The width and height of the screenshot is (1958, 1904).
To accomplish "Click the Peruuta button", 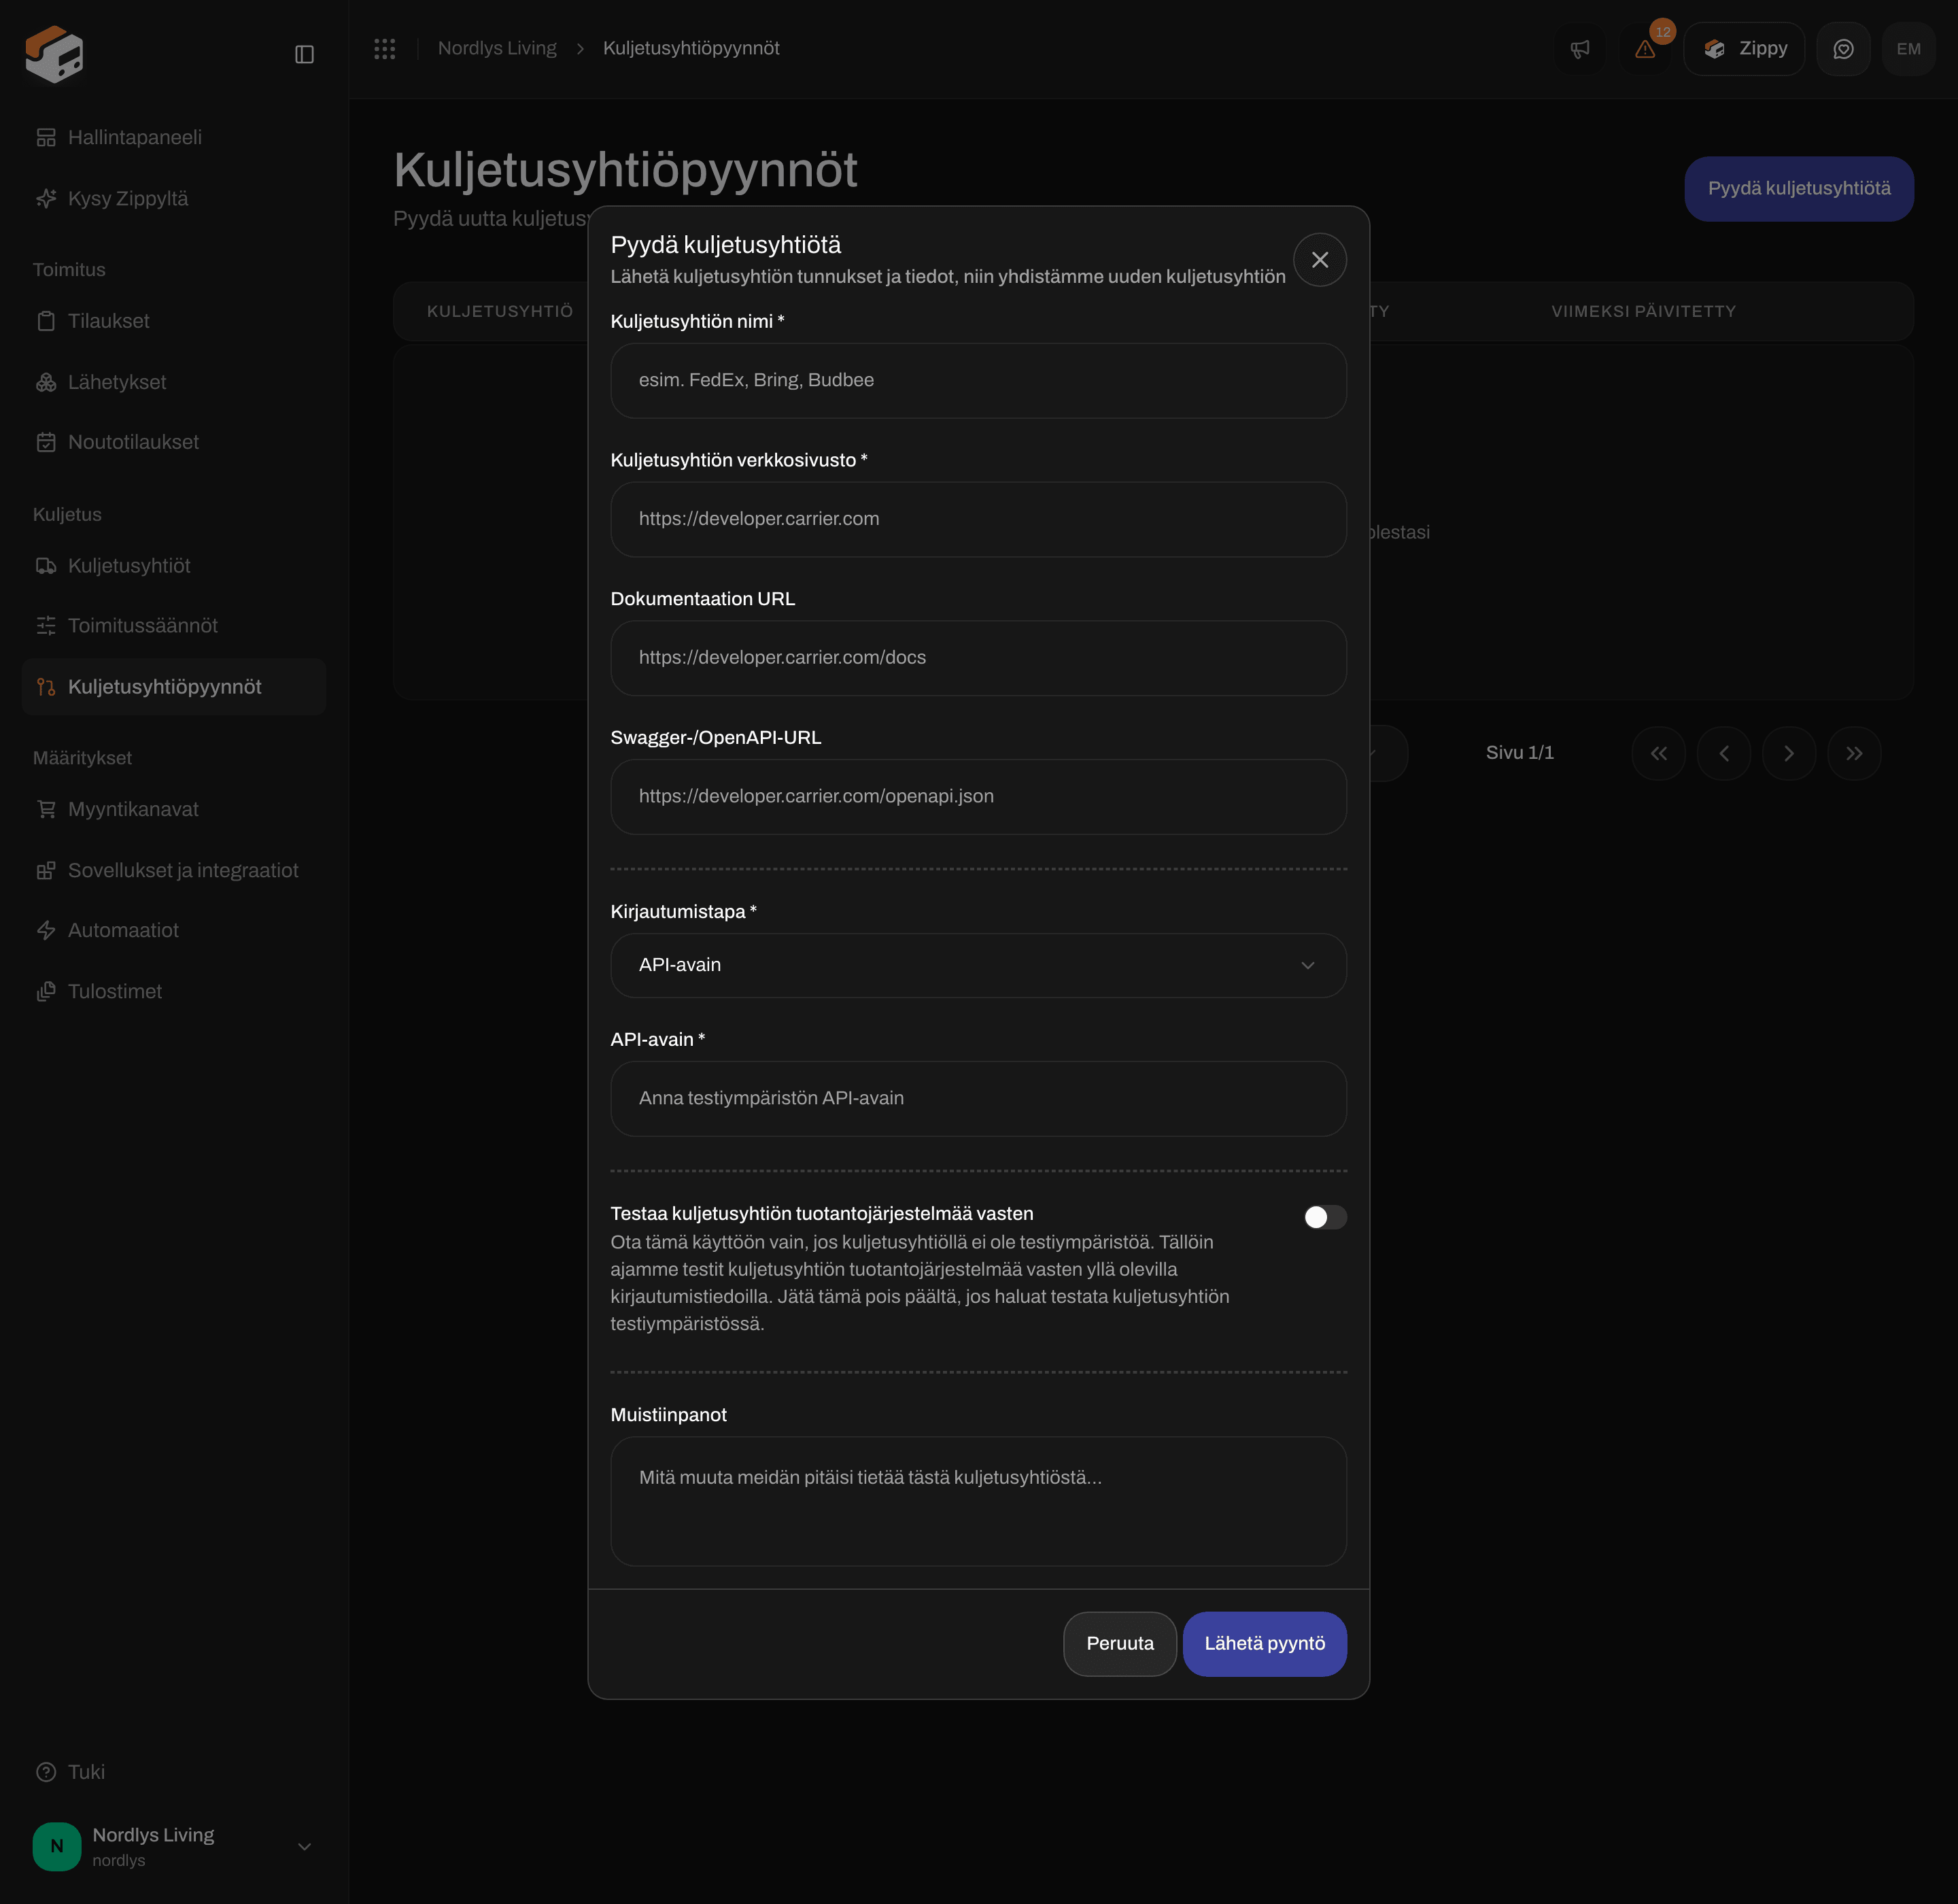I will click(x=1119, y=1643).
